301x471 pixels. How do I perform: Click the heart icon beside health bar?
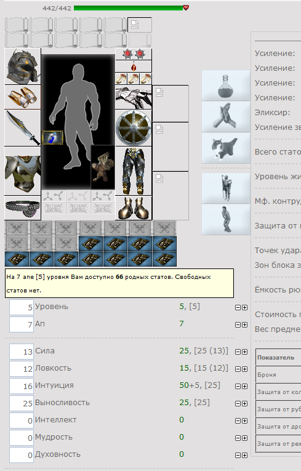[186, 7]
